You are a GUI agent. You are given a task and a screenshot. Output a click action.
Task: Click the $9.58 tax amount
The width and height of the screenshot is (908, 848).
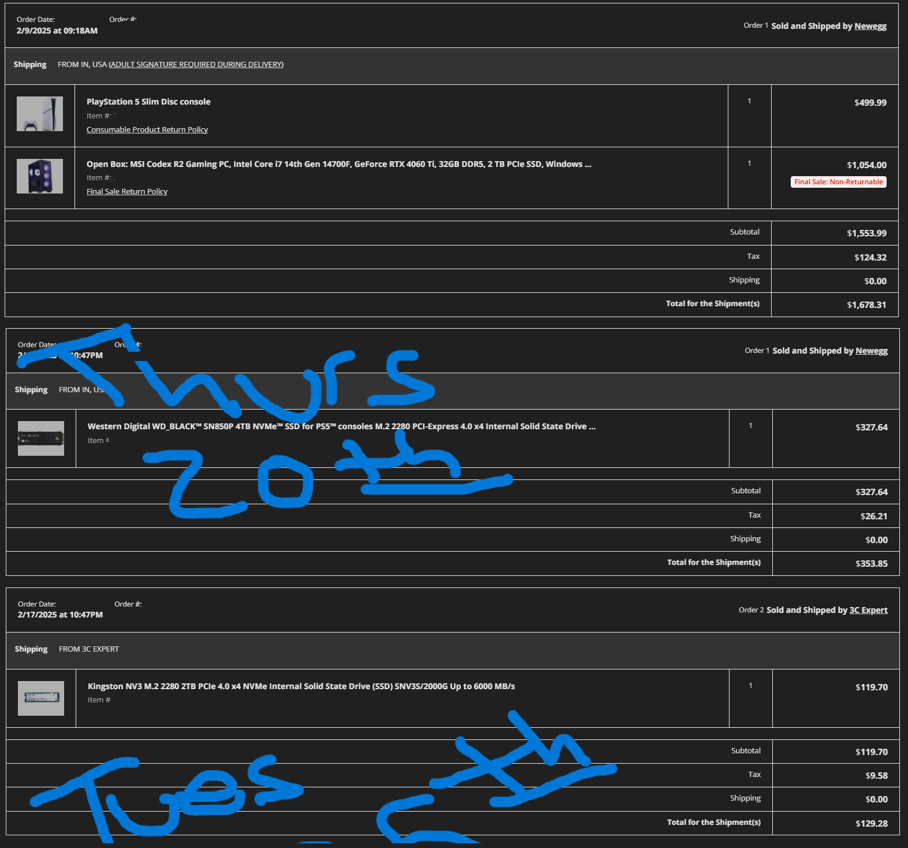pyautogui.click(x=876, y=776)
